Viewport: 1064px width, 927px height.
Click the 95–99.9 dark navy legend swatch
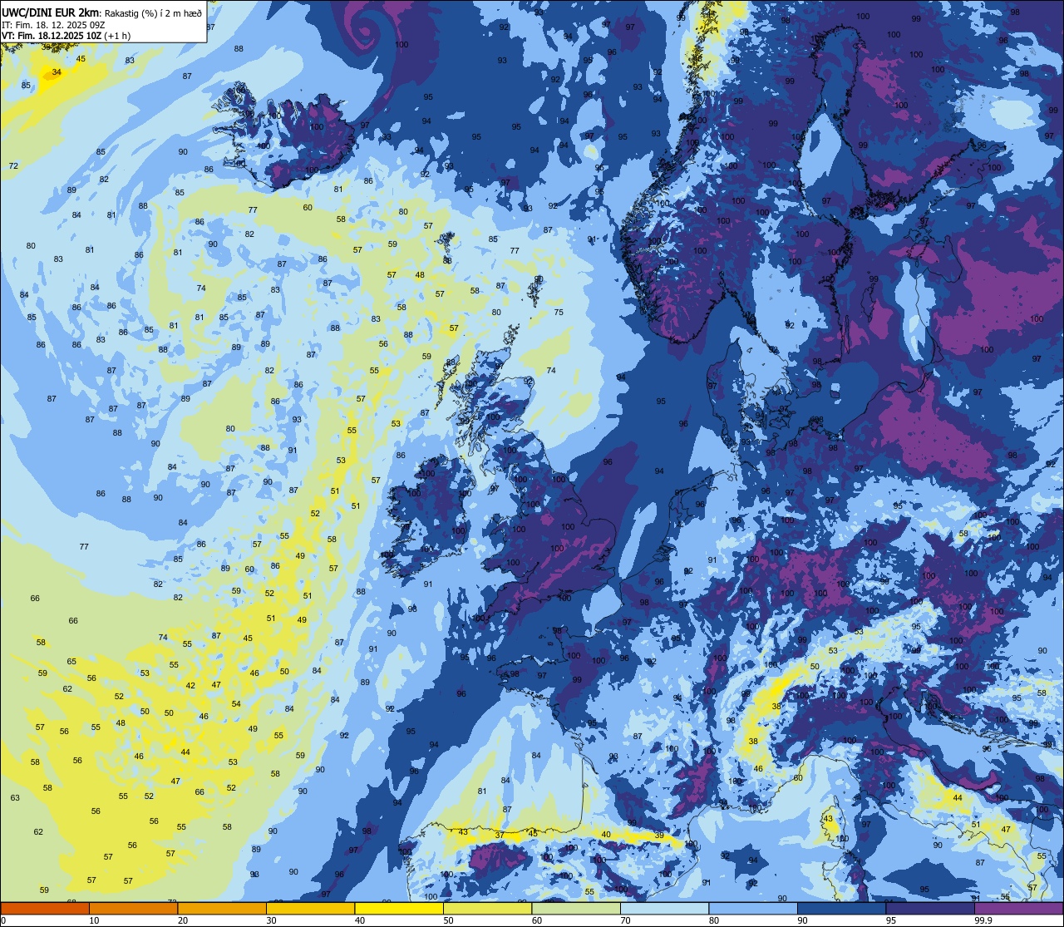930,909
